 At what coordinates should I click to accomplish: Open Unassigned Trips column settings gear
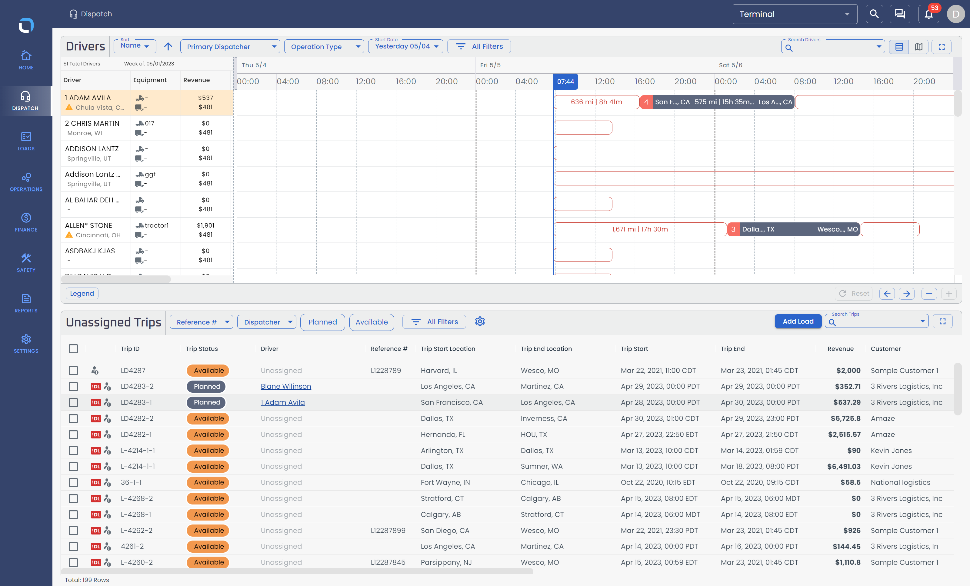tap(480, 321)
